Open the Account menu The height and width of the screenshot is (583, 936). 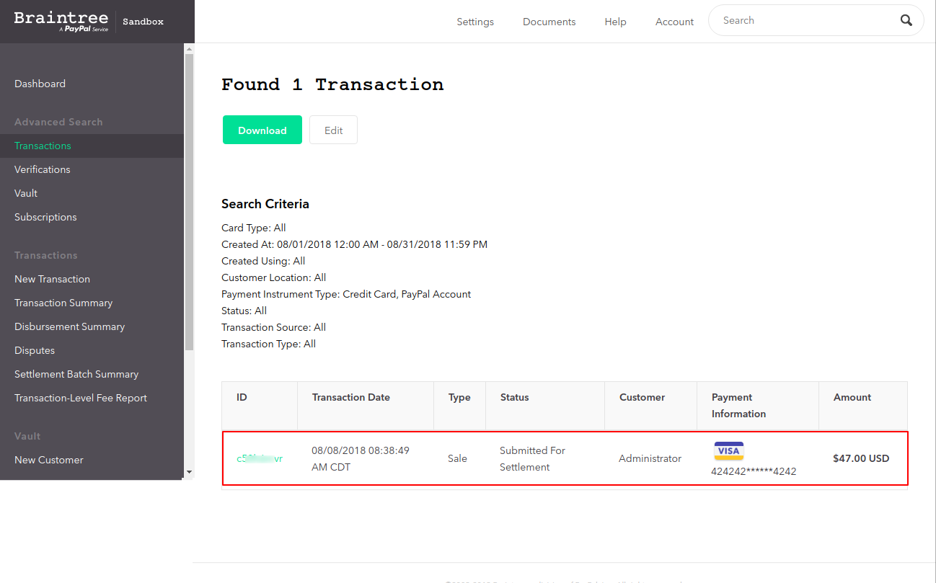[x=674, y=22]
